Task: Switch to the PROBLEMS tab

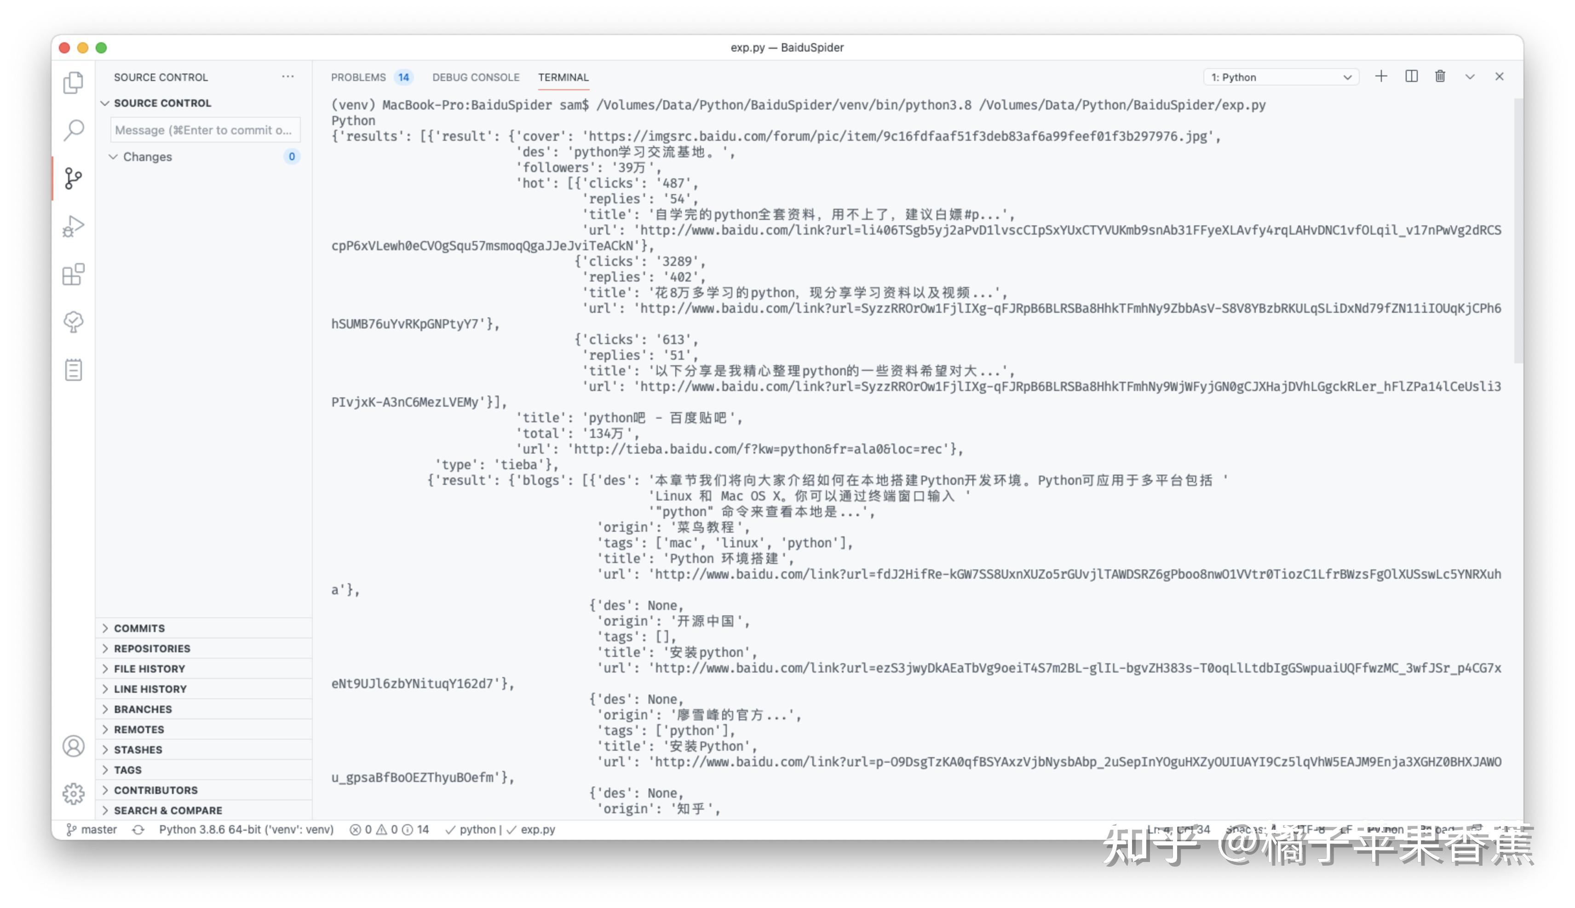Action: 359,77
